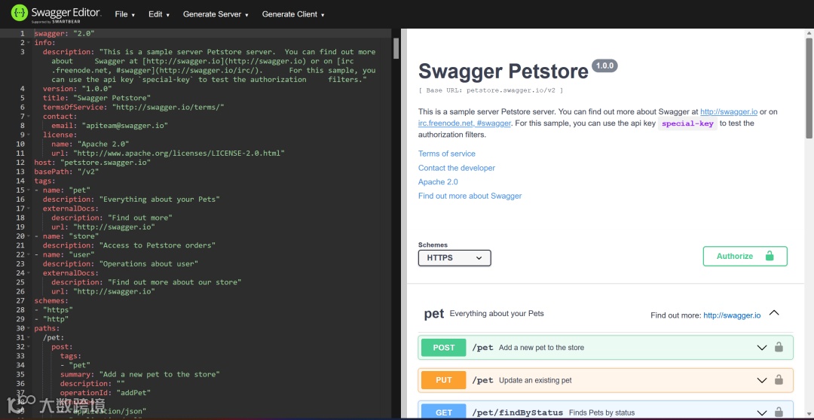
Task: Collapse the pet section with its chevron
Action: 774,313
